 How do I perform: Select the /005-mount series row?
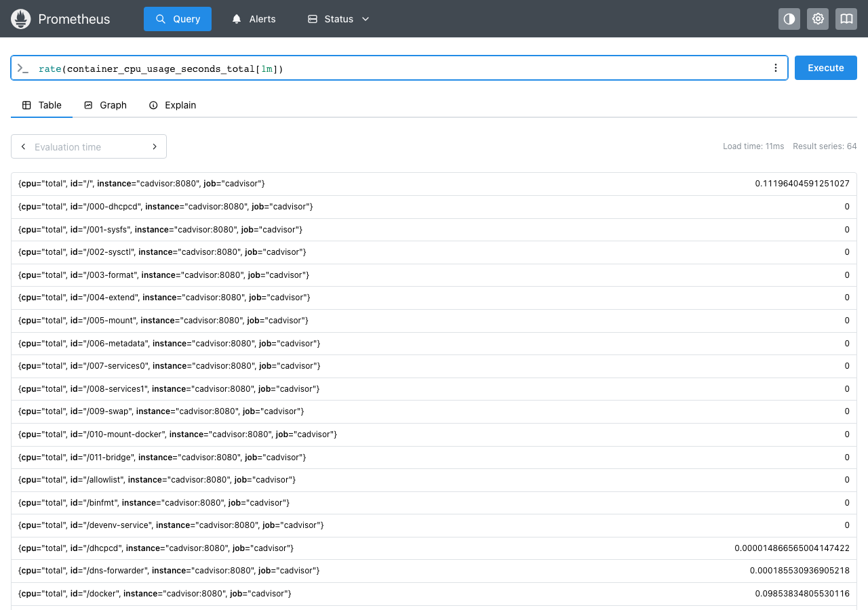click(434, 320)
